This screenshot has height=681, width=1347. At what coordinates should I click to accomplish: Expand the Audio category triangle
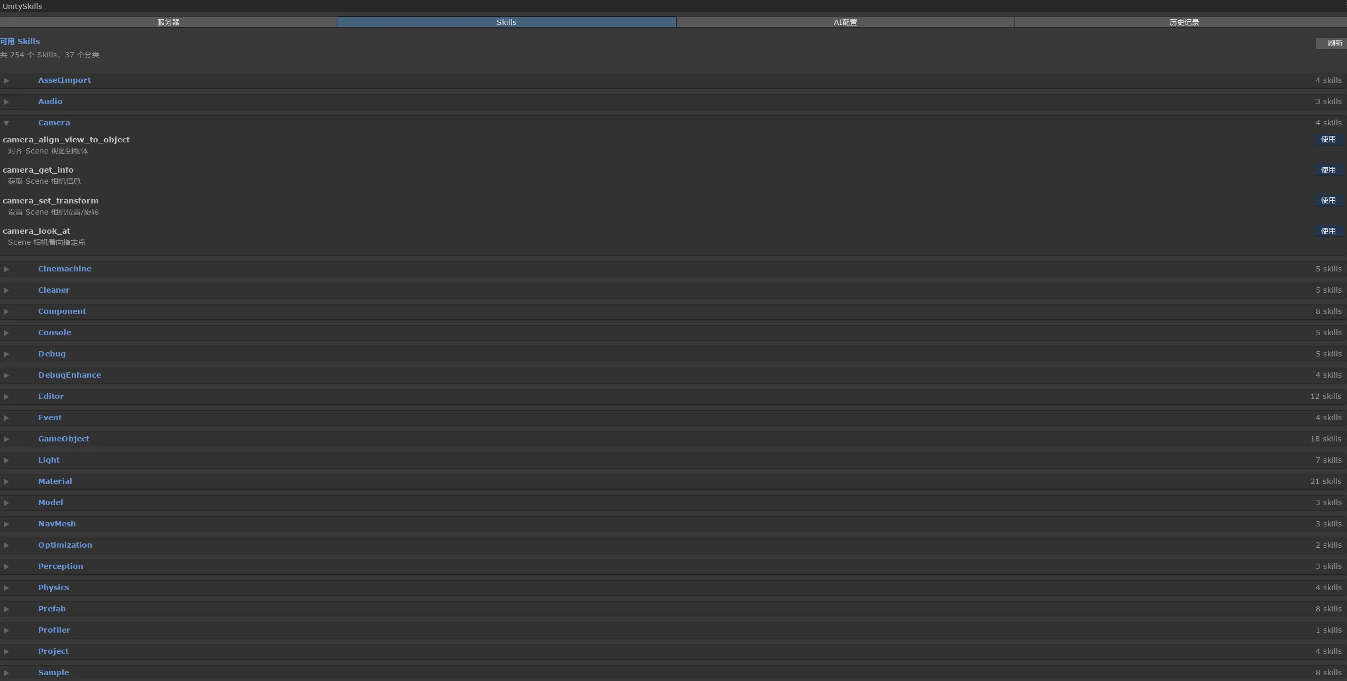[x=6, y=102]
